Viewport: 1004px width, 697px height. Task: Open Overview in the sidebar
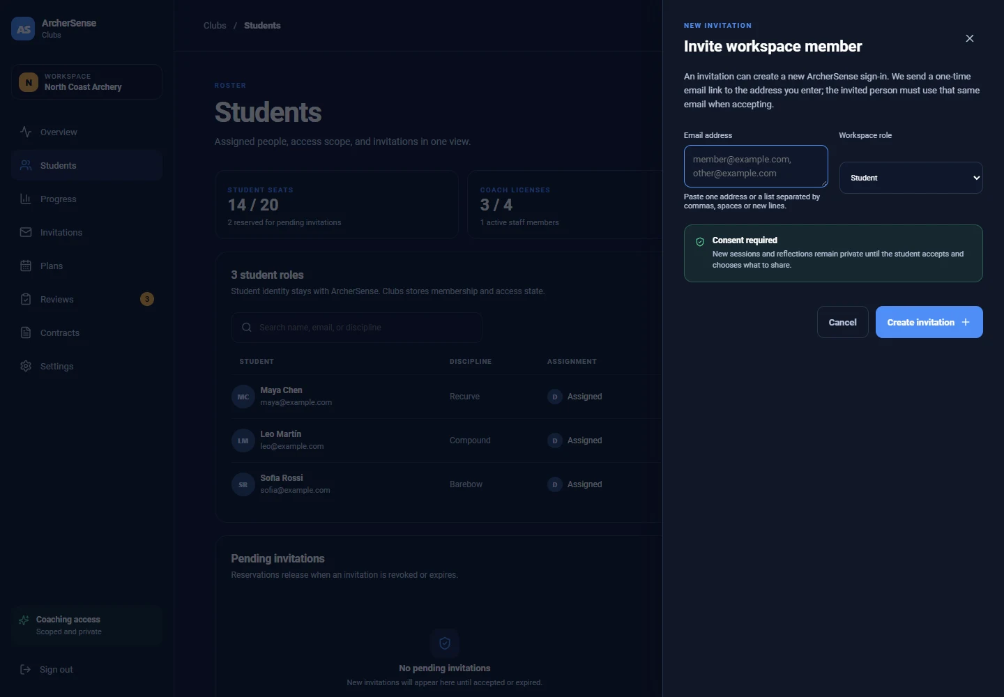pyautogui.click(x=86, y=132)
